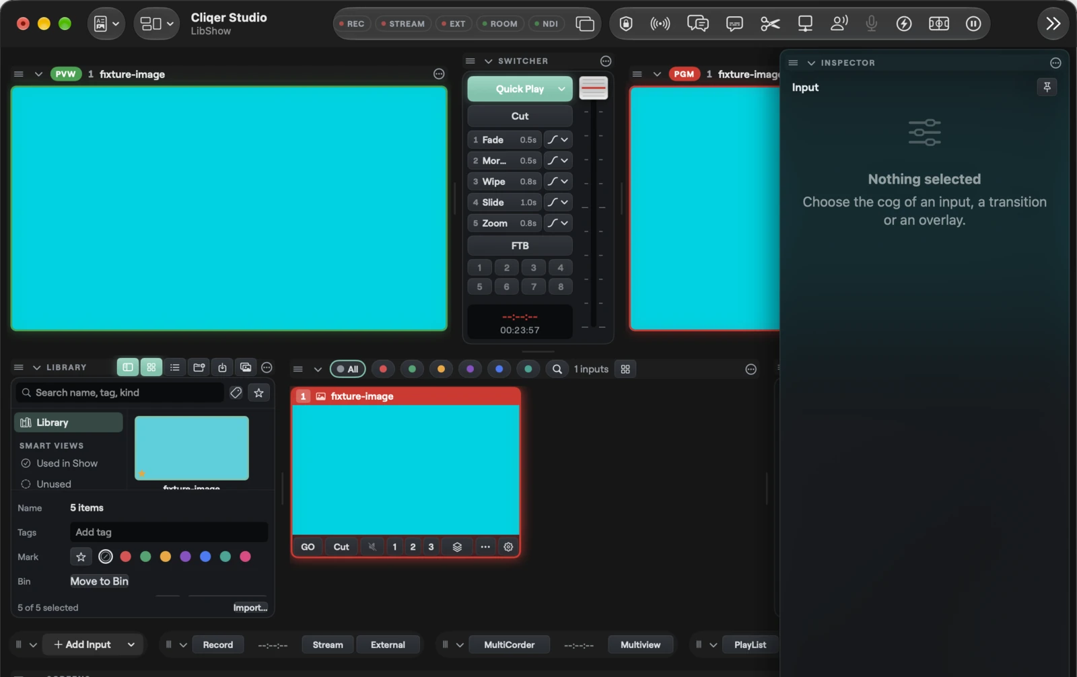1077x677 pixels.
Task: Select the fixture-image thumbnail in Library
Action: click(192, 448)
